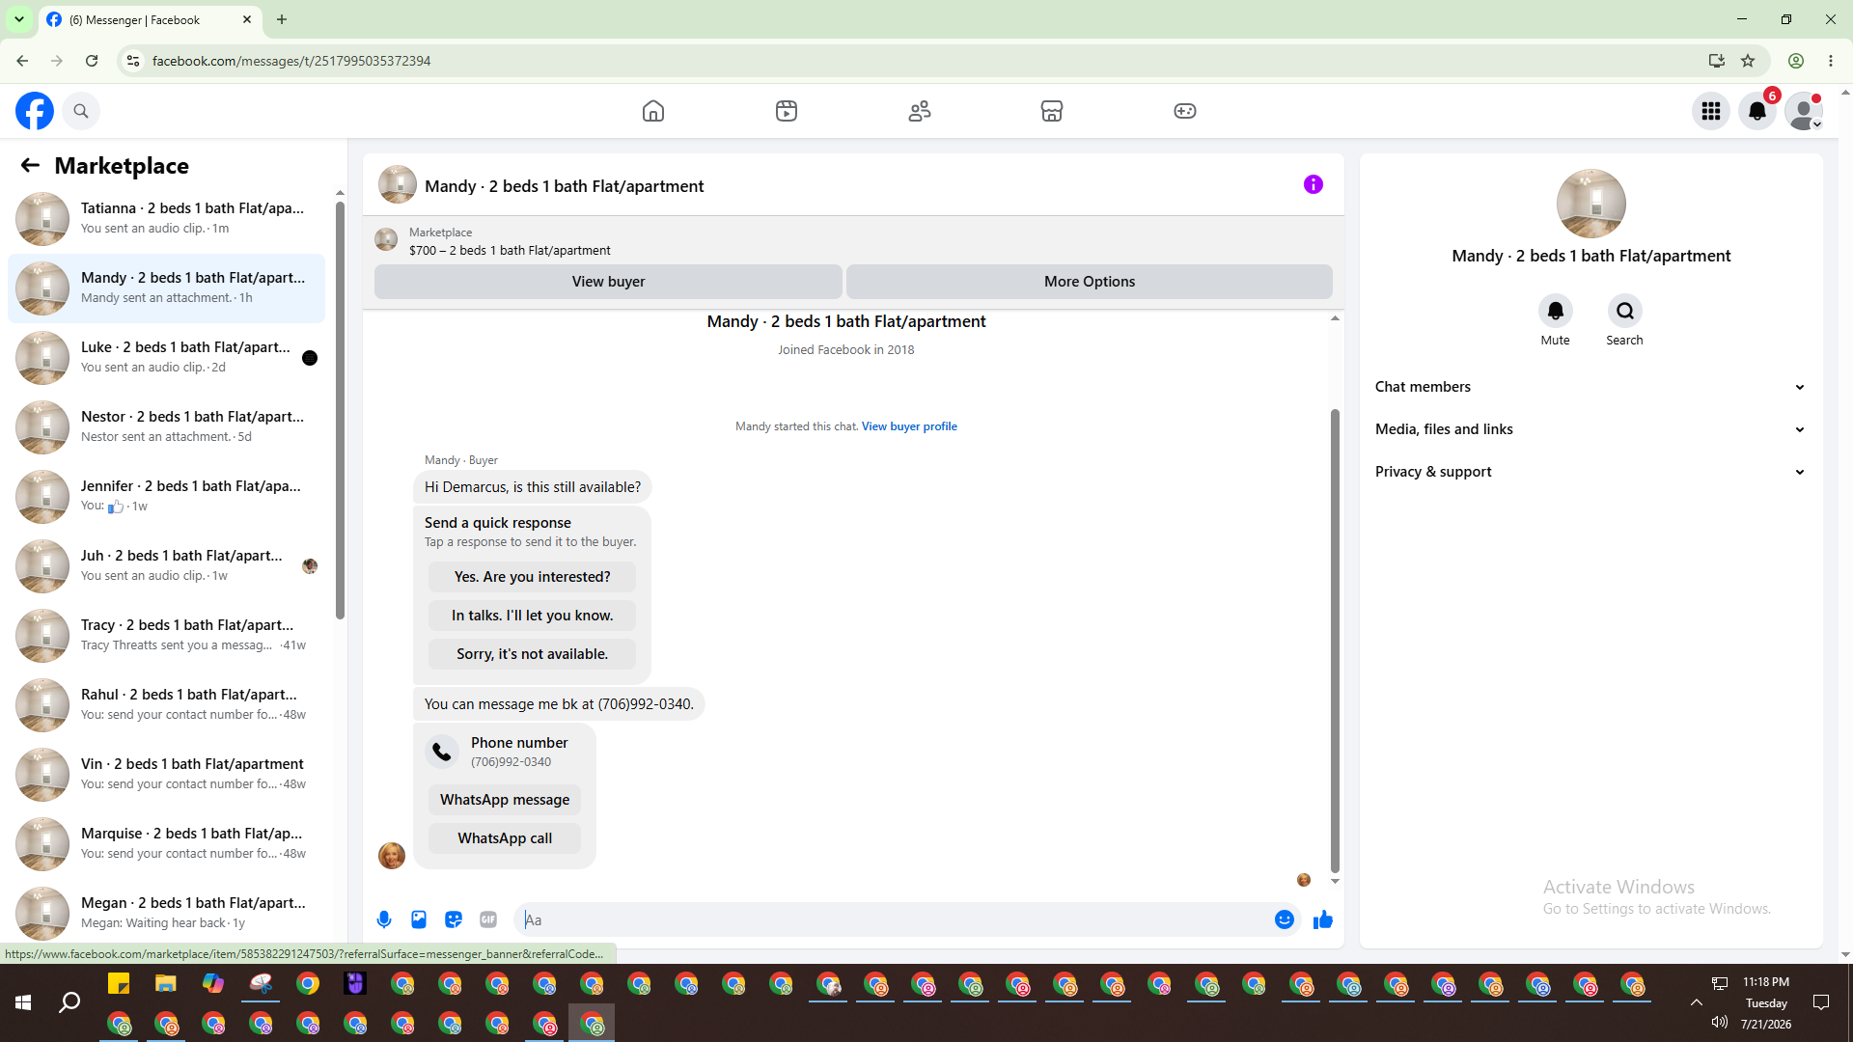Click the View buyer button

(x=608, y=282)
